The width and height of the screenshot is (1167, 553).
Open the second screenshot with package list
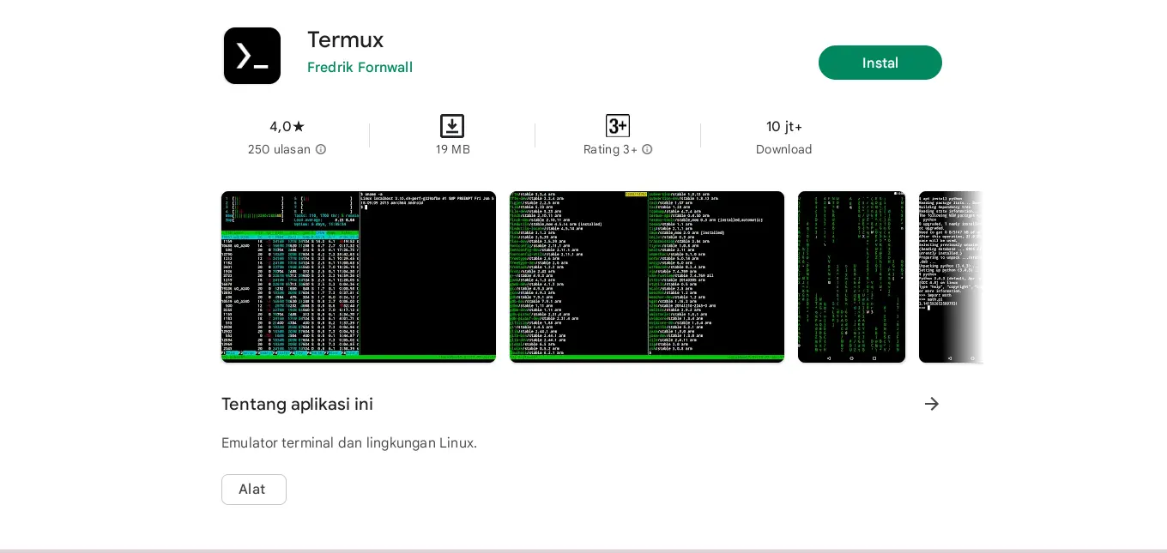(647, 276)
